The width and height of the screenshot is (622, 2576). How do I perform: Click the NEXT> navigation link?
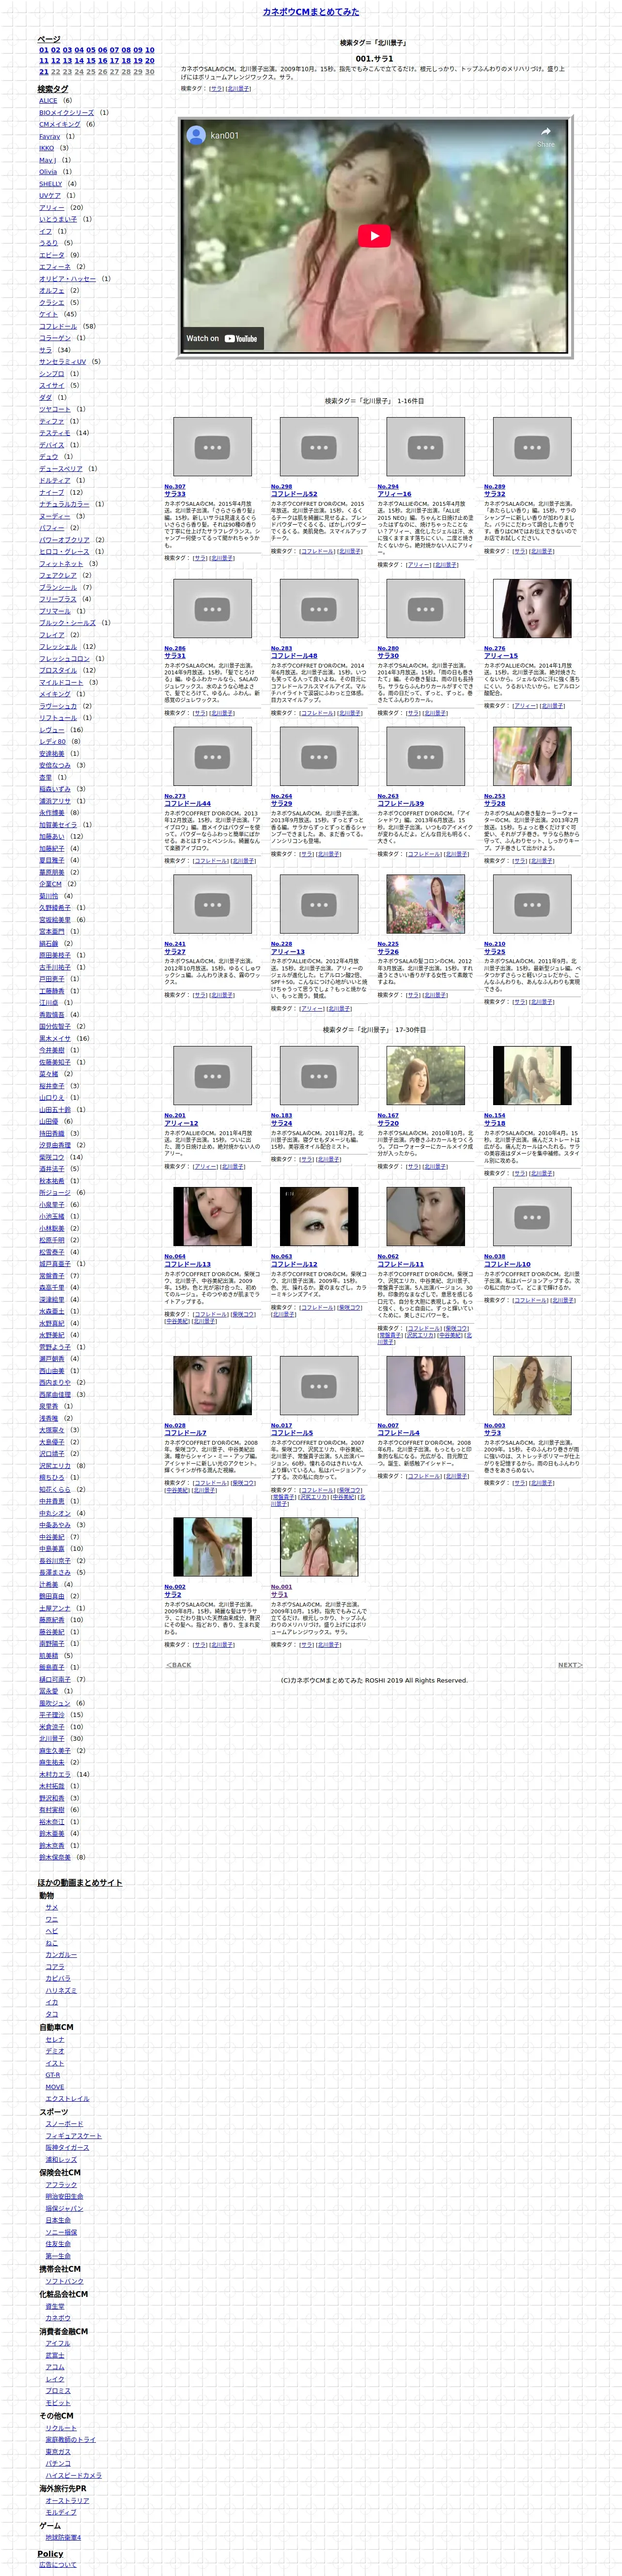[570, 1665]
